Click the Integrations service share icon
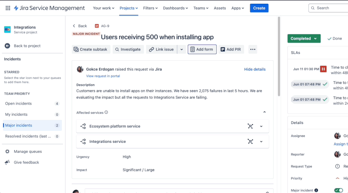 83,141
